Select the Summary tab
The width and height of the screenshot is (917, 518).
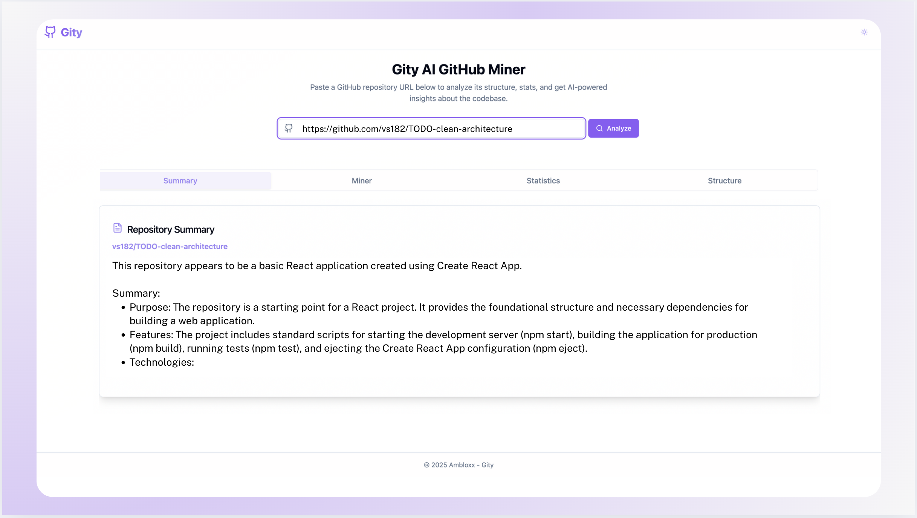tap(180, 181)
